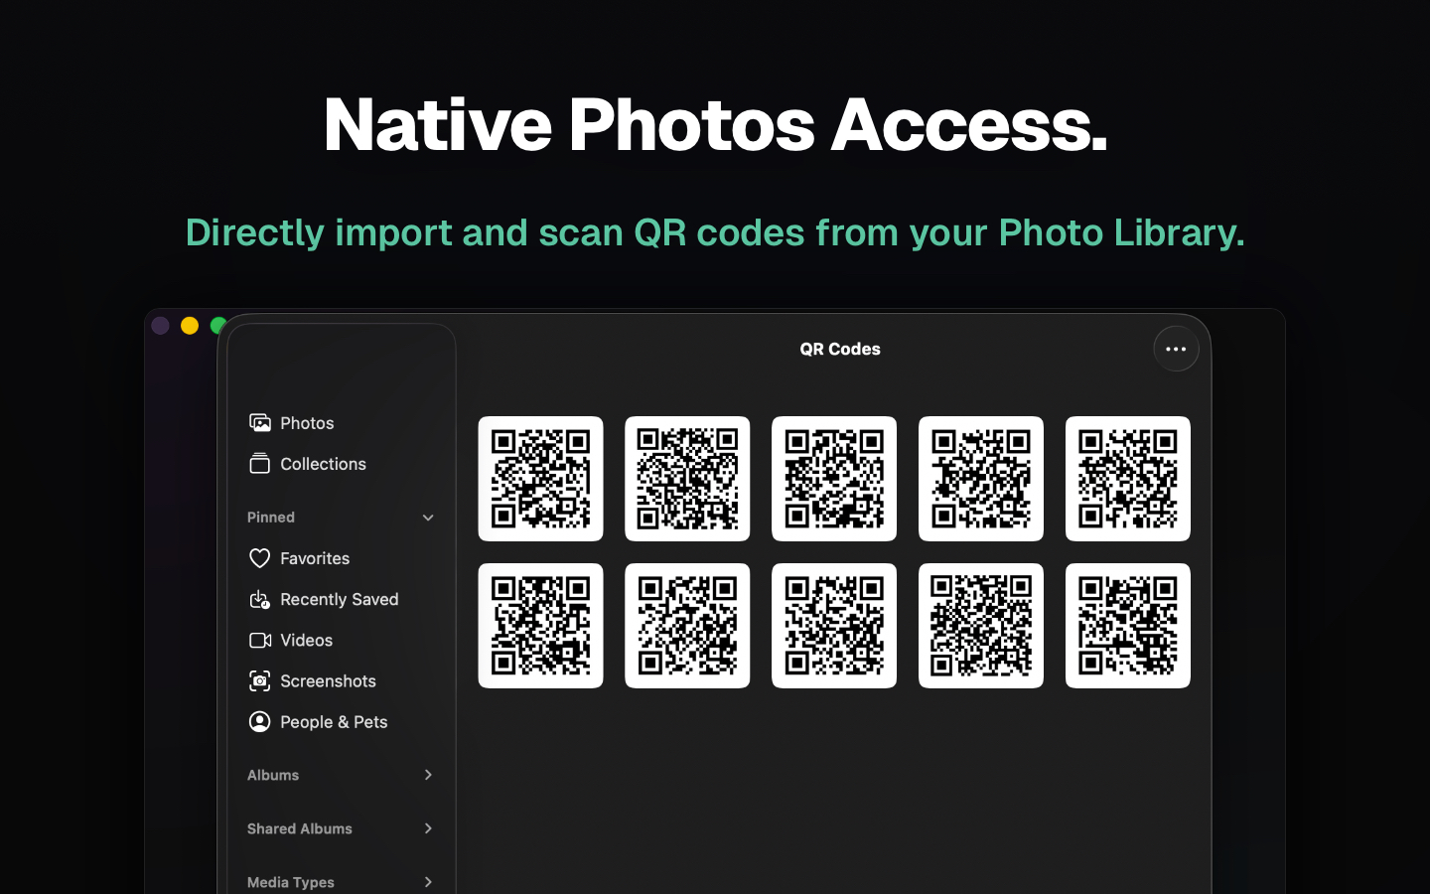The width and height of the screenshot is (1430, 894).
Task: Choose the Recently Saved sidebar label
Action: pos(339,599)
